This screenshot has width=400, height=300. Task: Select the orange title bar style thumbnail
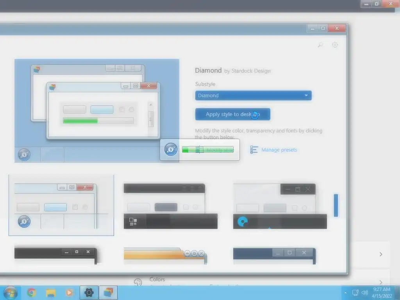click(x=165, y=256)
